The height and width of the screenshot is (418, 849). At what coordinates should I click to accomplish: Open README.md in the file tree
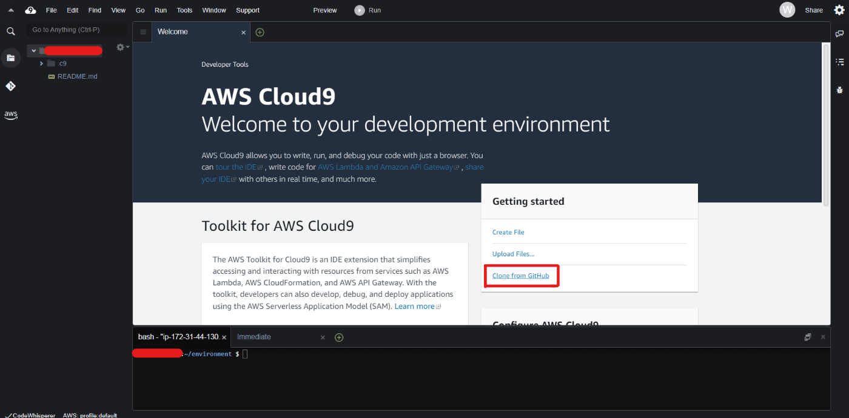[77, 76]
